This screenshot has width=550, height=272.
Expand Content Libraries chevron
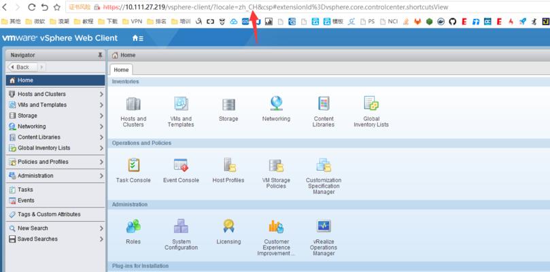[101, 137]
